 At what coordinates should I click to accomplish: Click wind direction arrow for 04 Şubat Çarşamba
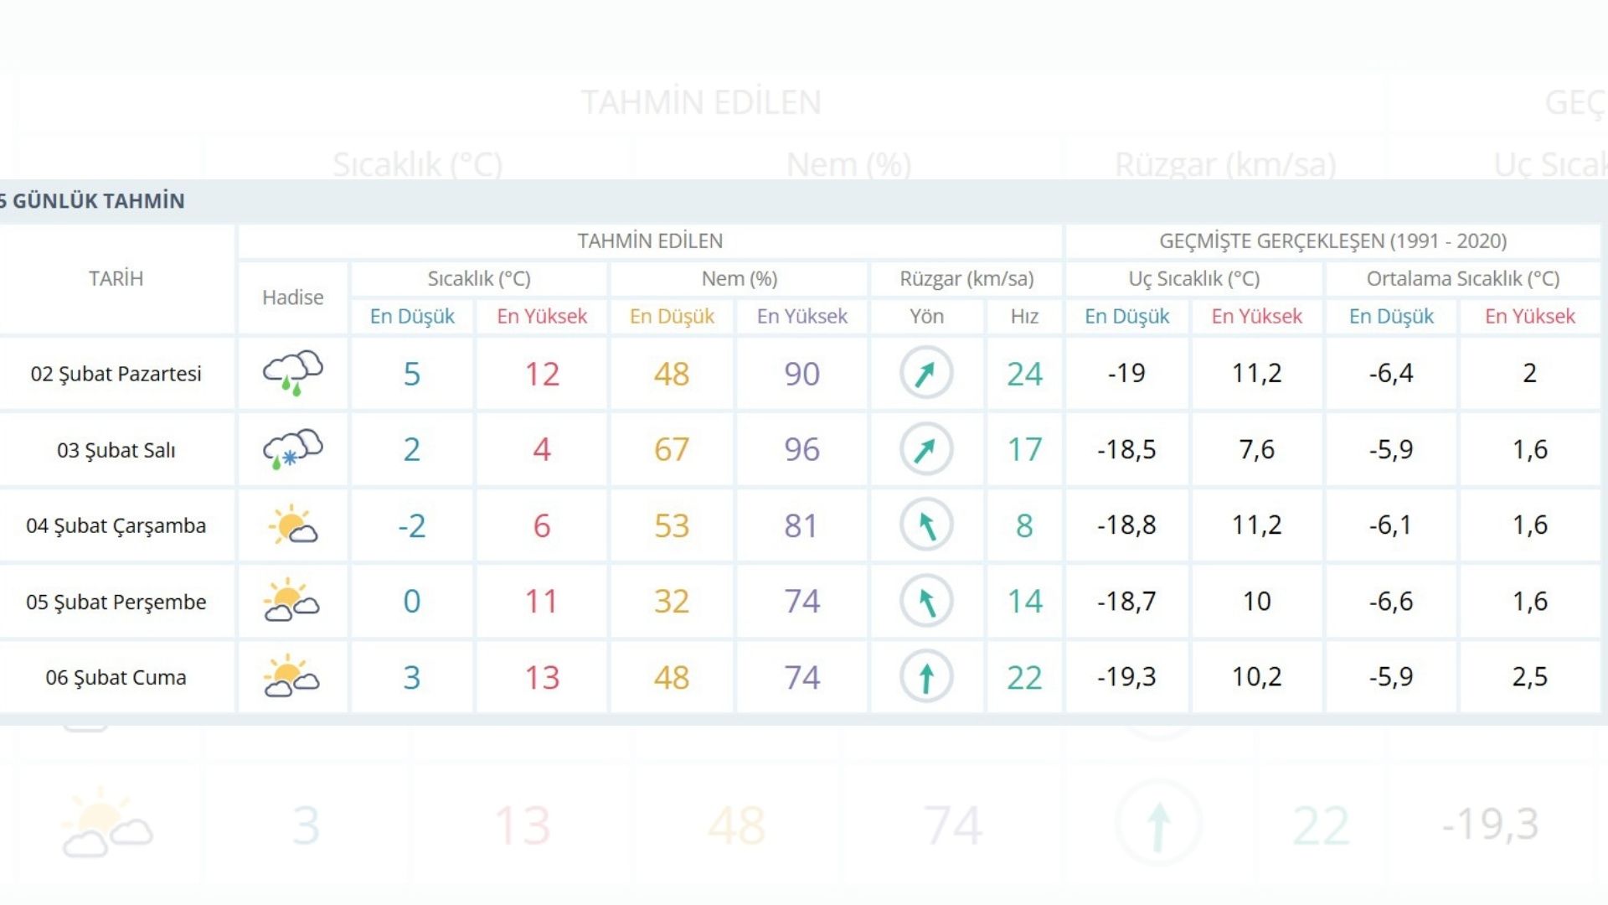[926, 525]
